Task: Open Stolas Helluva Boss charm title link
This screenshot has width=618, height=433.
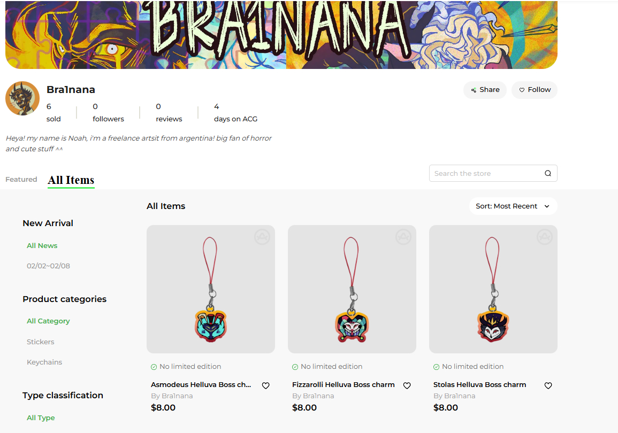Action: (479, 384)
